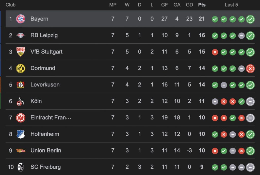This screenshot has width=260, height=175.
Task: Click the GD column header
Action: coord(189,5)
